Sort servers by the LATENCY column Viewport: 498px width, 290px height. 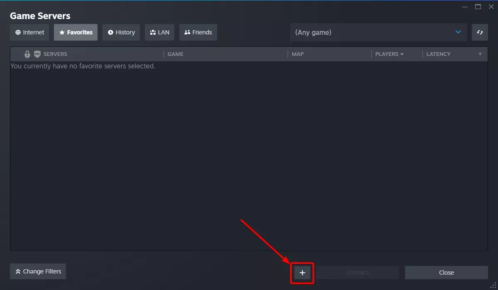[x=438, y=54]
